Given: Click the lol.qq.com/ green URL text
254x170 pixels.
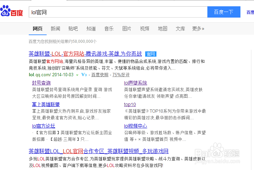Looking at the screenshot, I should (x=40, y=75).
